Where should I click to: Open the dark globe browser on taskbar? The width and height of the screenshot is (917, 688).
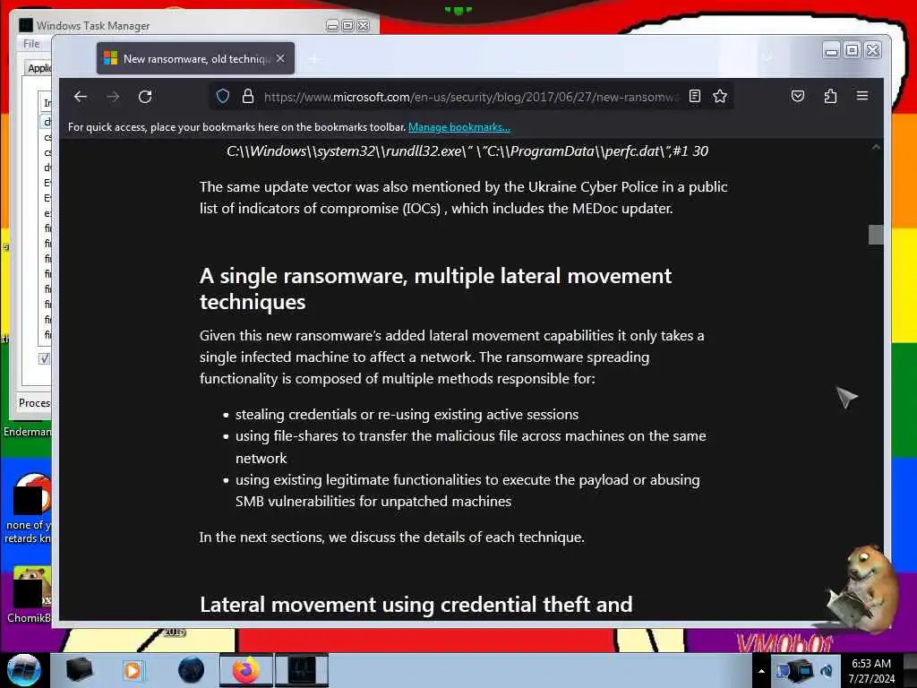[191, 670]
